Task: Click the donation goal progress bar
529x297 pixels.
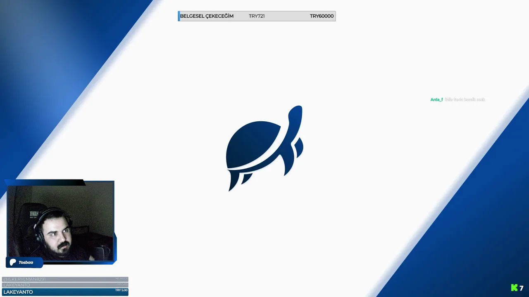Action: tap(257, 16)
